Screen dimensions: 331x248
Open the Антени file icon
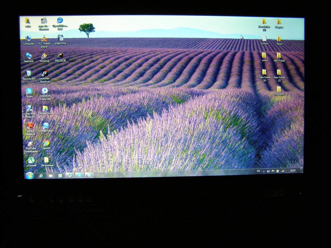pyautogui.click(x=264, y=39)
